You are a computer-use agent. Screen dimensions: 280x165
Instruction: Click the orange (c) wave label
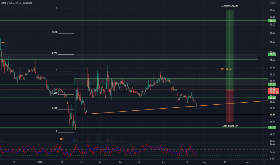62,139
